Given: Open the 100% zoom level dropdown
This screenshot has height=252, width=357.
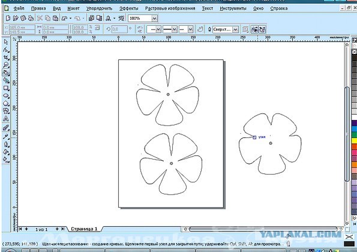Looking at the screenshot, I should (154, 18).
